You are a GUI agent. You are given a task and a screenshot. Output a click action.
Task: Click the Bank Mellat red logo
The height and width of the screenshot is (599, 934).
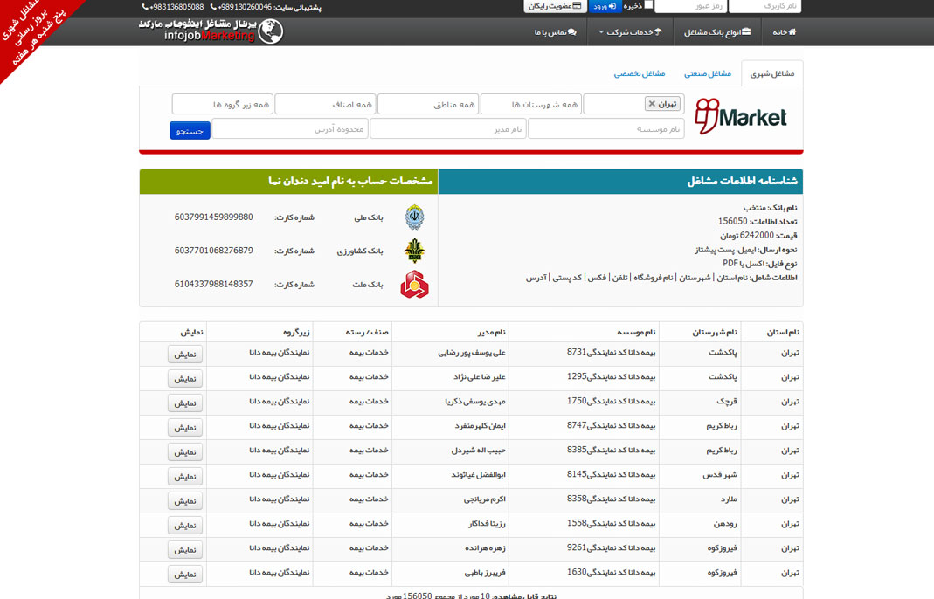click(x=414, y=285)
